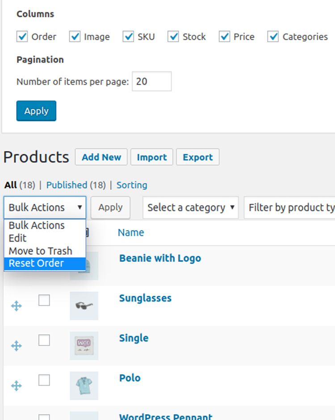Focus the items per page field
335x420 pixels.
click(x=152, y=81)
